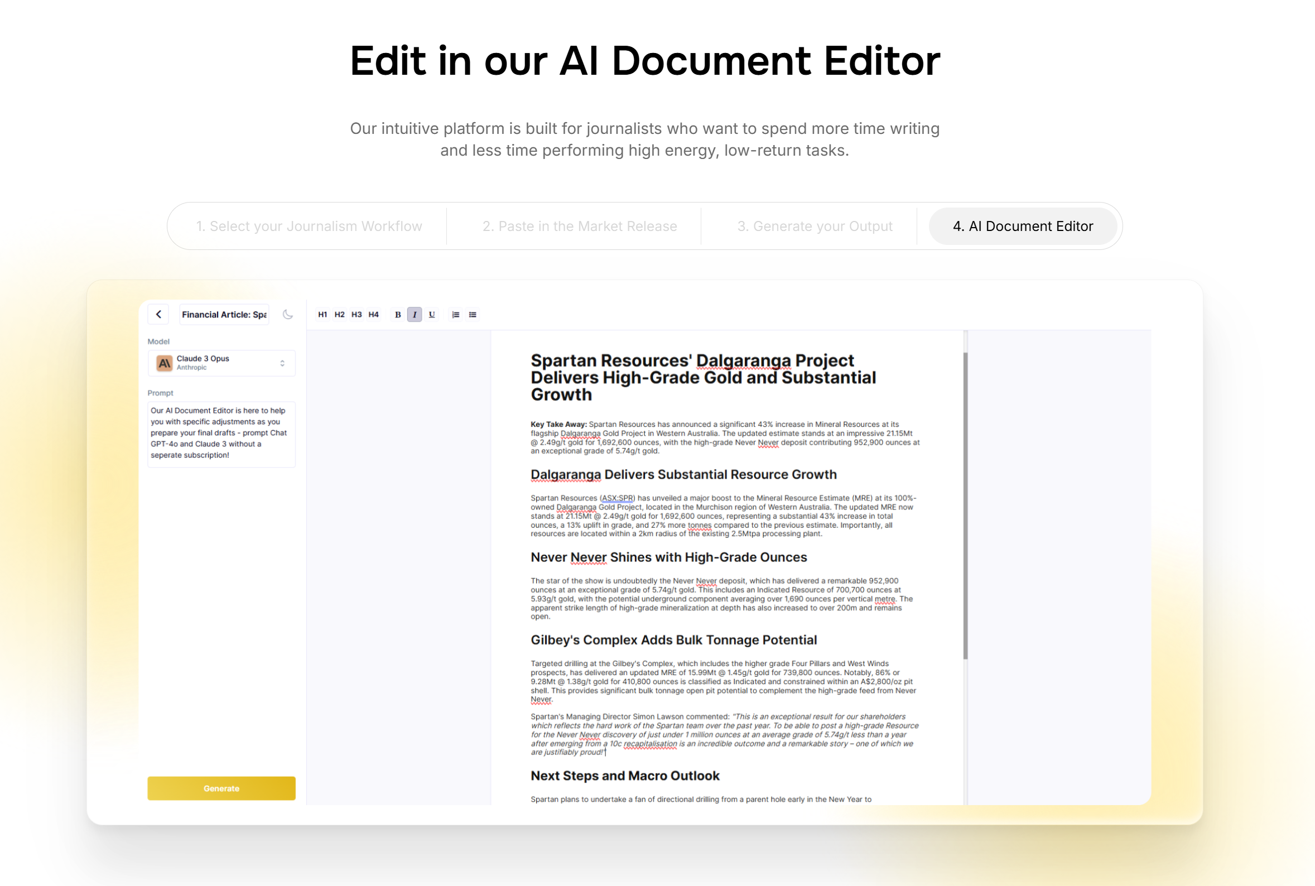Click the Anthropic logo icon

point(165,363)
